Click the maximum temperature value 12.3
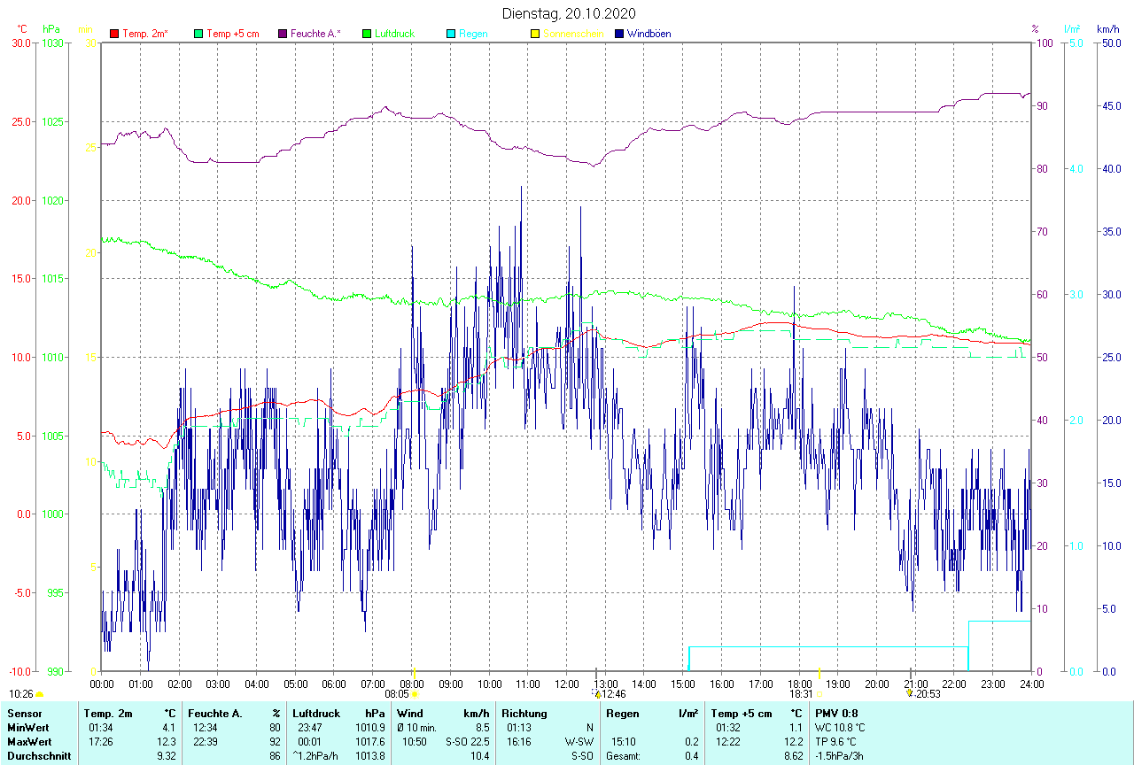Viewport: 1134px width, 765px height. tap(167, 742)
